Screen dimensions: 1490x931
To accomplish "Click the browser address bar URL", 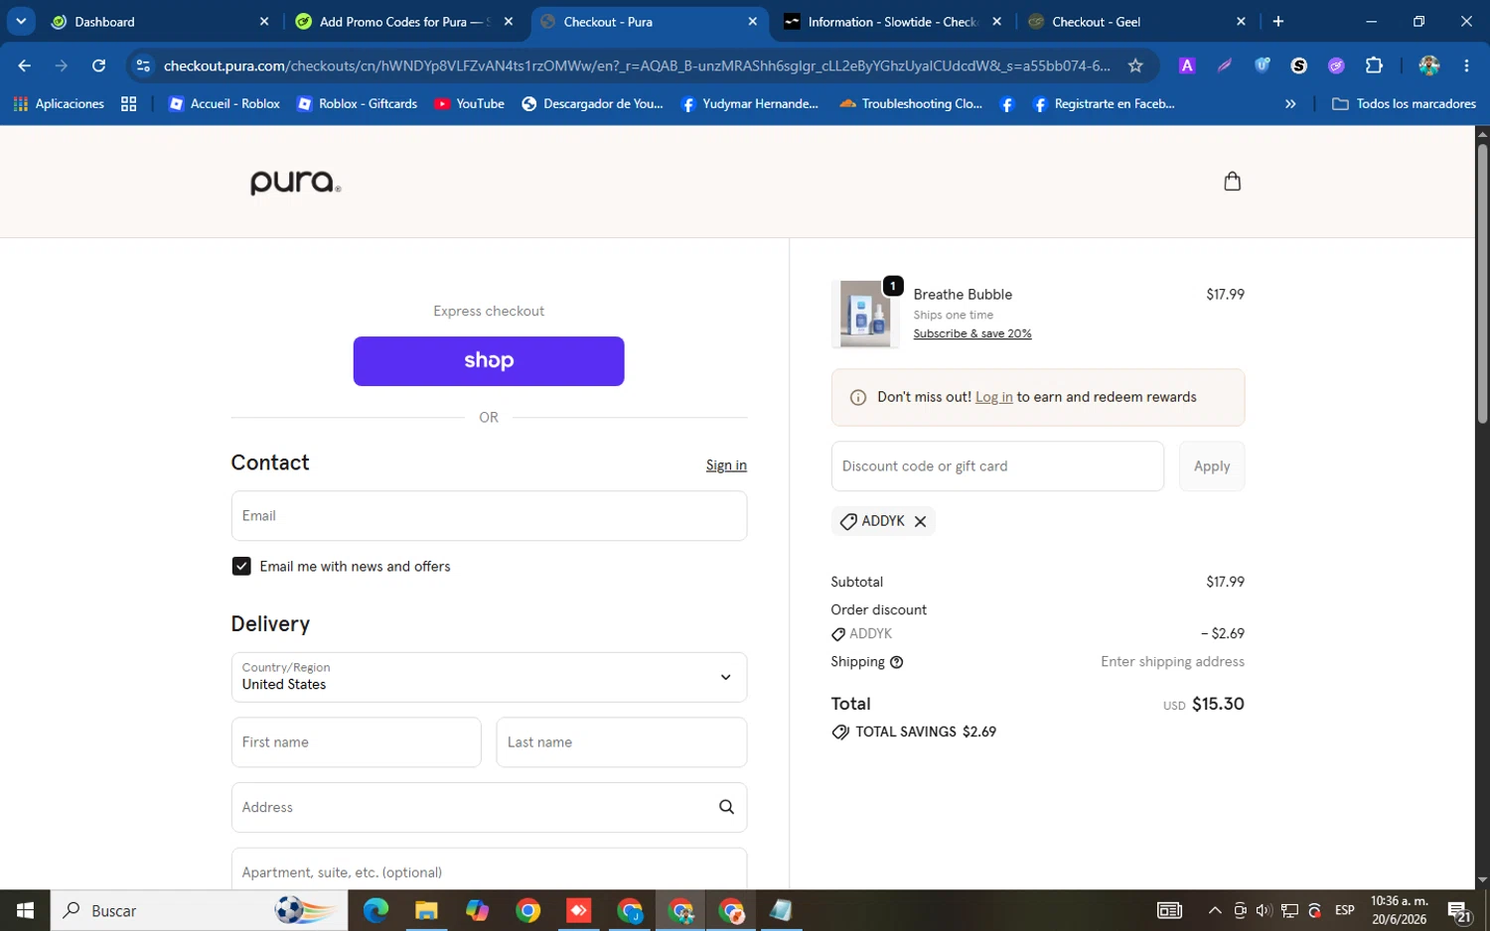I will [636, 66].
